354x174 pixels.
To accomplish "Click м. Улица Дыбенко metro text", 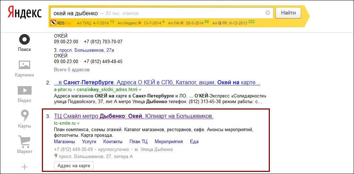I will [x=154, y=150].
